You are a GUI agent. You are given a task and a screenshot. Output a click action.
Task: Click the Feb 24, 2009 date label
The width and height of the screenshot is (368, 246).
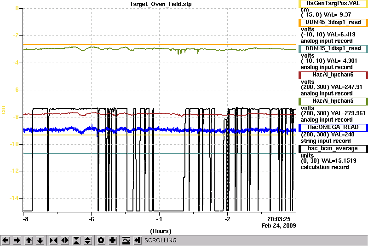point(279,226)
